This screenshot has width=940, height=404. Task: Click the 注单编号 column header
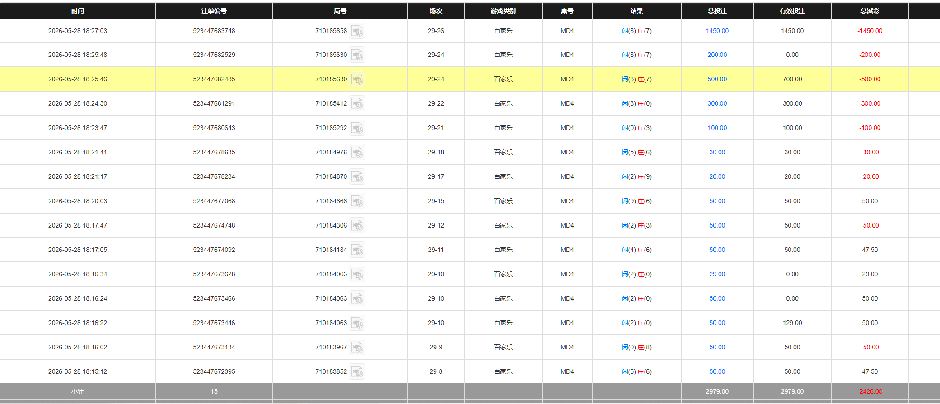click(x=214, y=11)
